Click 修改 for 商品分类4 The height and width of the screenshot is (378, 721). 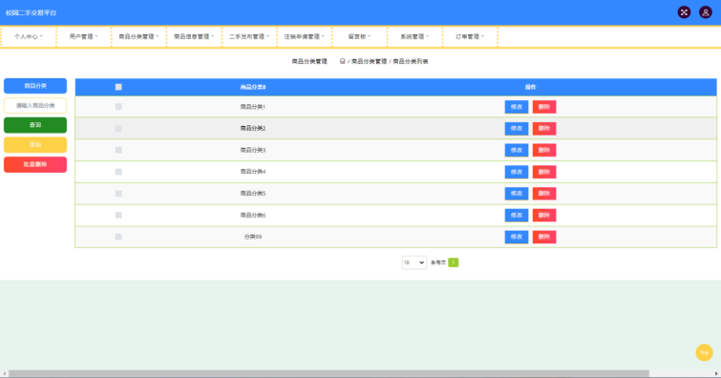pos(517,172)
